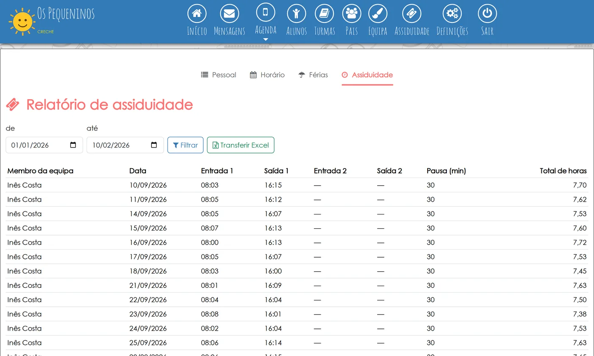Open calendar picker of 'até' date
Image resolution: width=594 pixels, height=356 pixels.
tap(154, 145)
